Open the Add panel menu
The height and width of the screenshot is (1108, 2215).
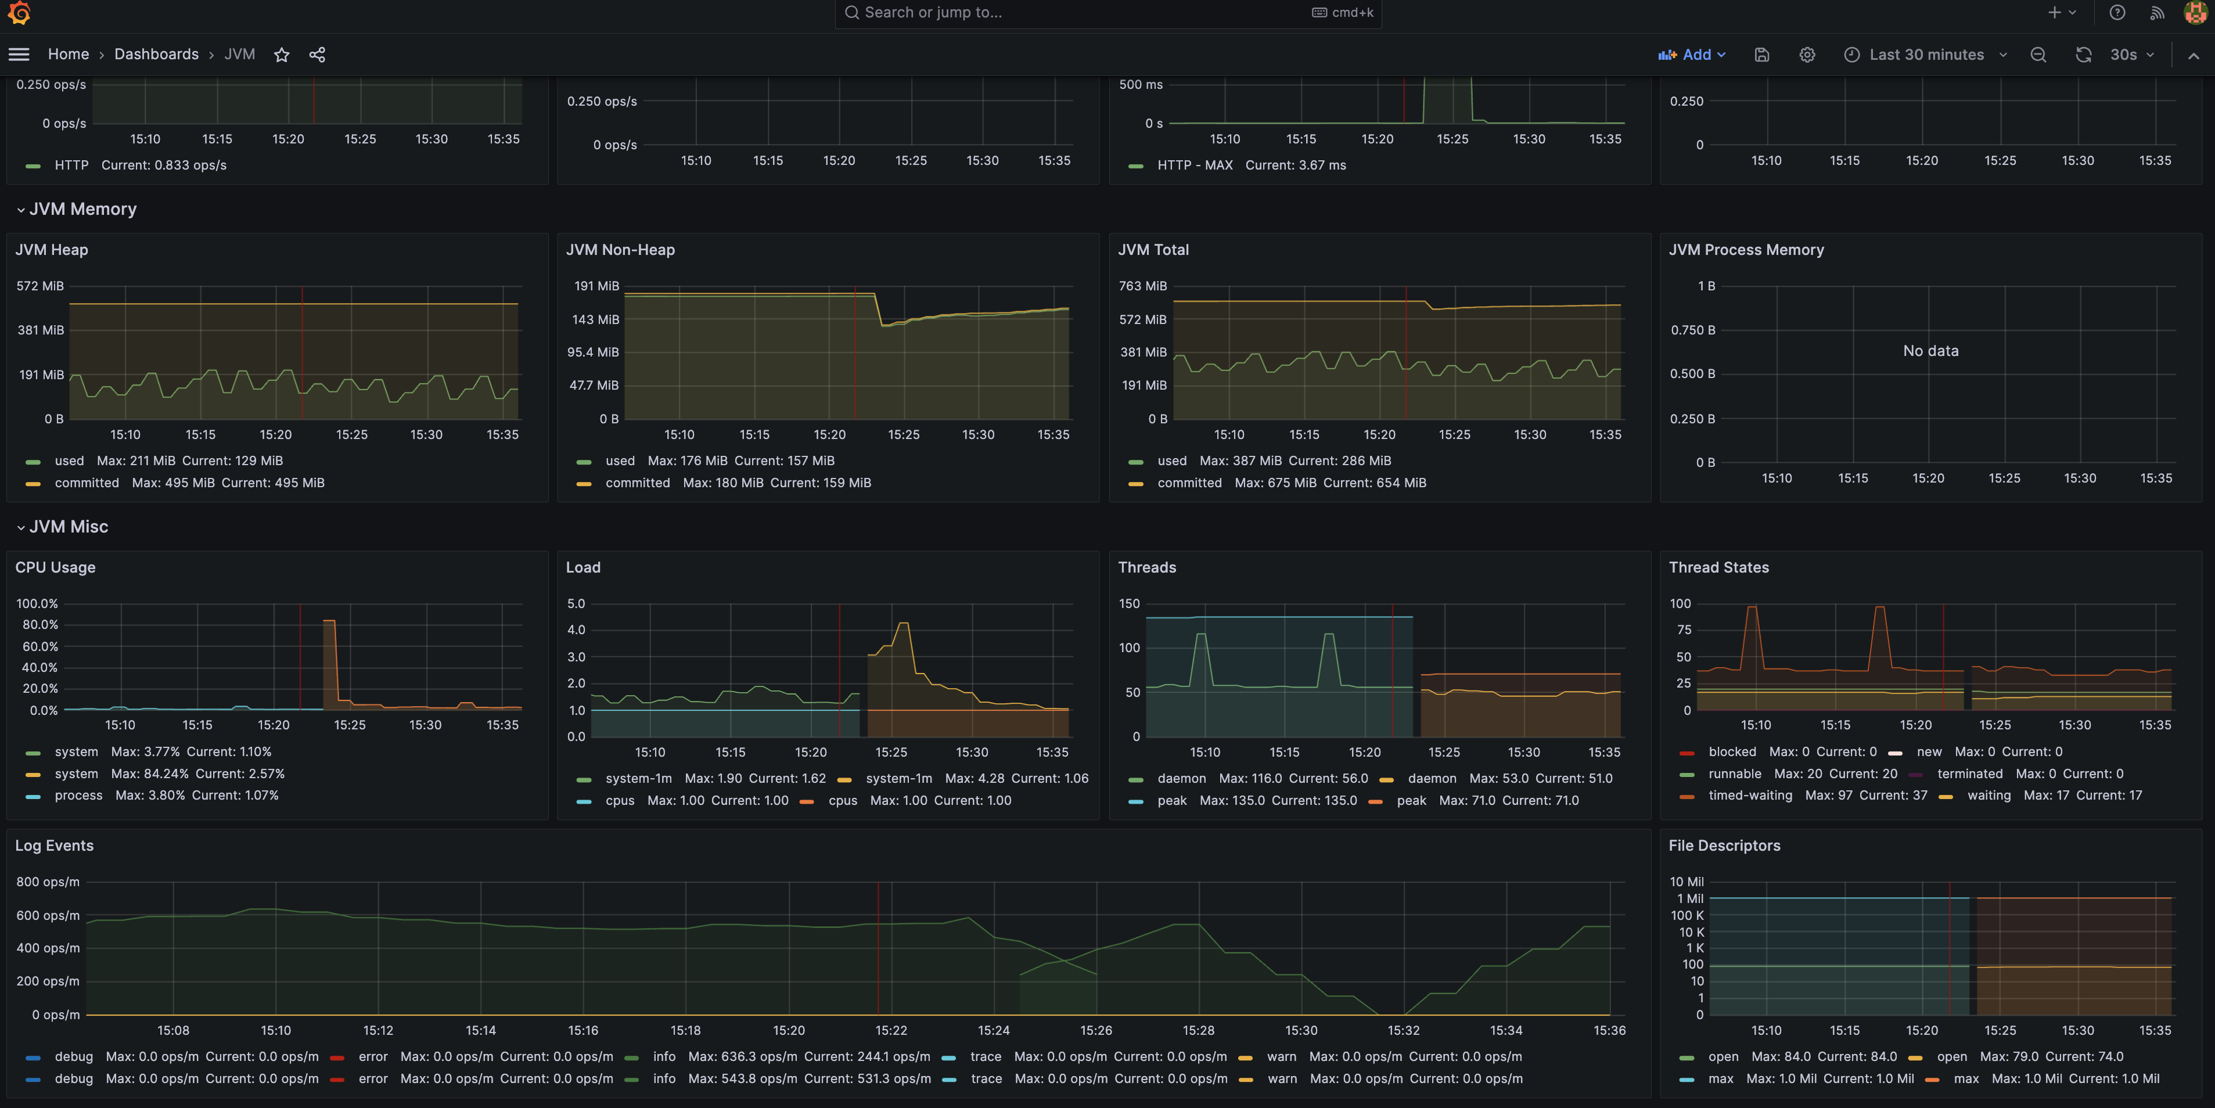click(x=1691, y=55)
